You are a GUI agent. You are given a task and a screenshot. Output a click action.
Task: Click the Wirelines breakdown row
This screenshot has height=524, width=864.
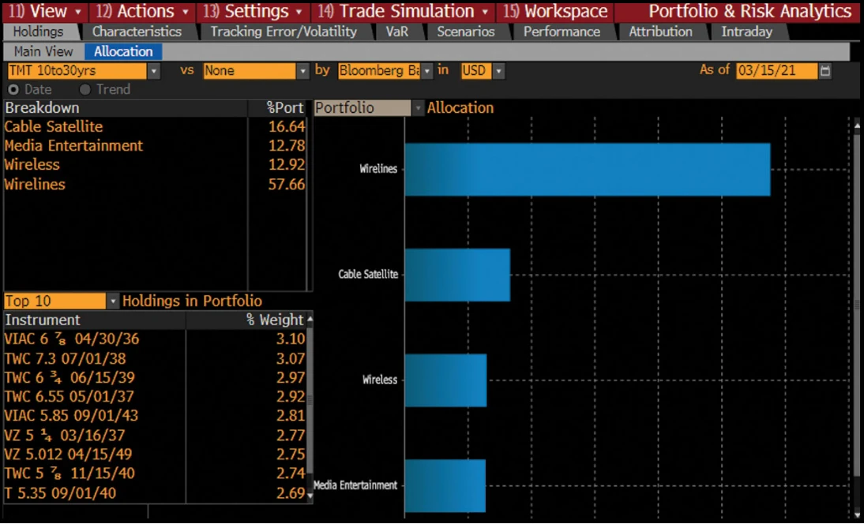coord(155,184)
